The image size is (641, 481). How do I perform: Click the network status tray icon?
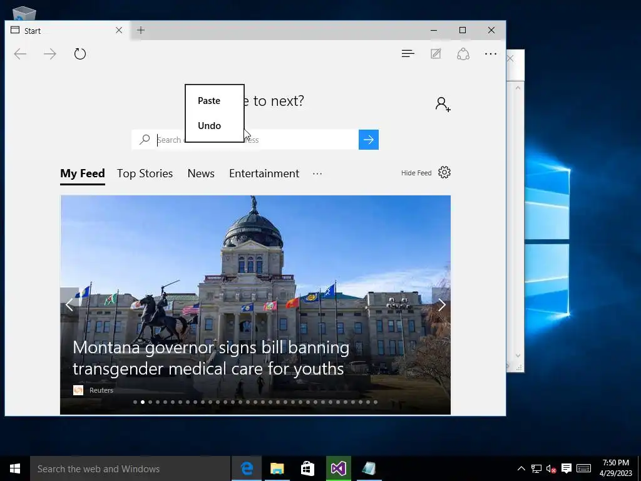tap(536, 468)
